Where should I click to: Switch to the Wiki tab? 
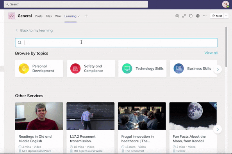[58, 16]
